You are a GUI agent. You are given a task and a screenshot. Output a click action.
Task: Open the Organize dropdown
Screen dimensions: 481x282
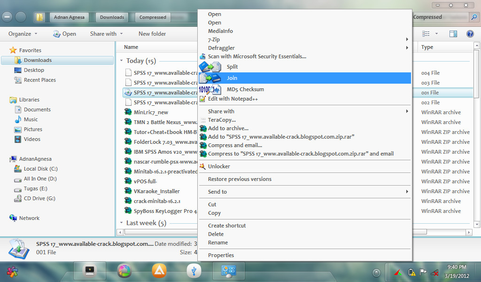[23, 34]
